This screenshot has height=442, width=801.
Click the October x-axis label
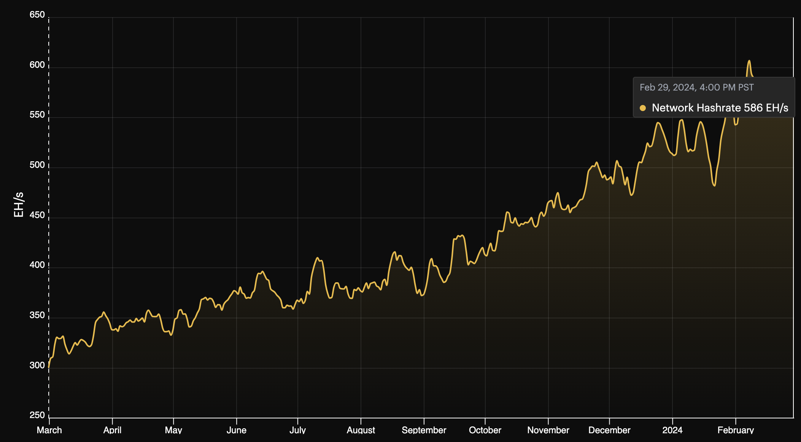click(485, 430)
